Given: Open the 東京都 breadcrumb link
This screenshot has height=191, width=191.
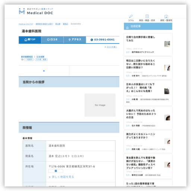Looking at the screenshot, I should click(58, 24).
